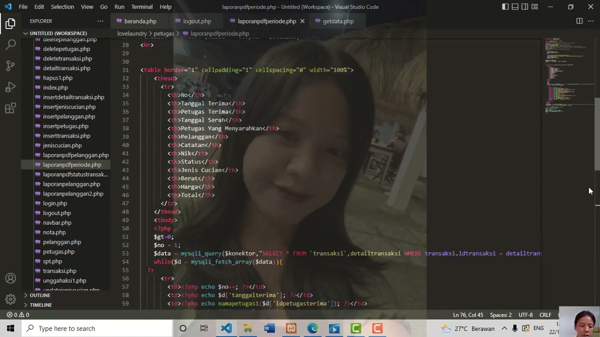Open Run and Debug view icon

point(10,88)
